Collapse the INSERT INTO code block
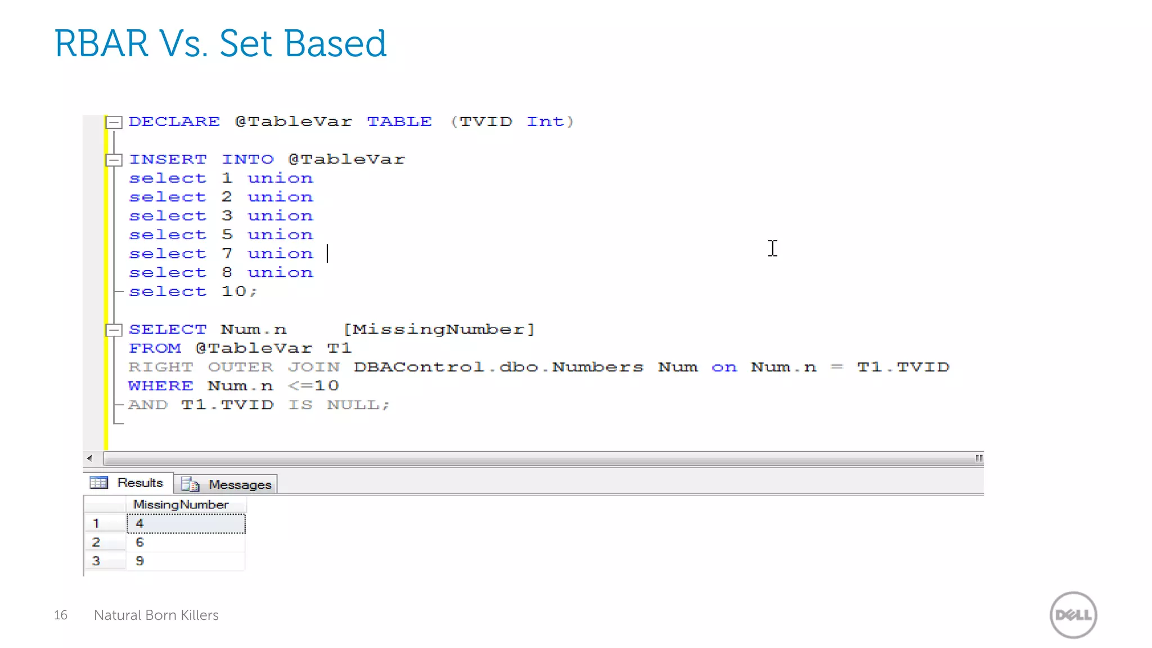 click(114, 160)
